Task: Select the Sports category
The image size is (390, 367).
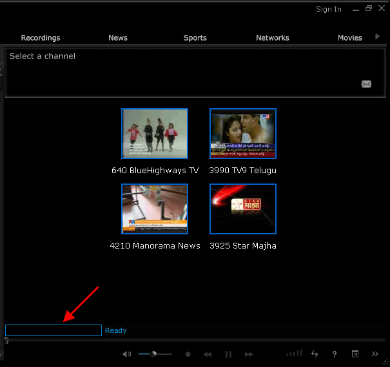Action: [x=195, y=38]
